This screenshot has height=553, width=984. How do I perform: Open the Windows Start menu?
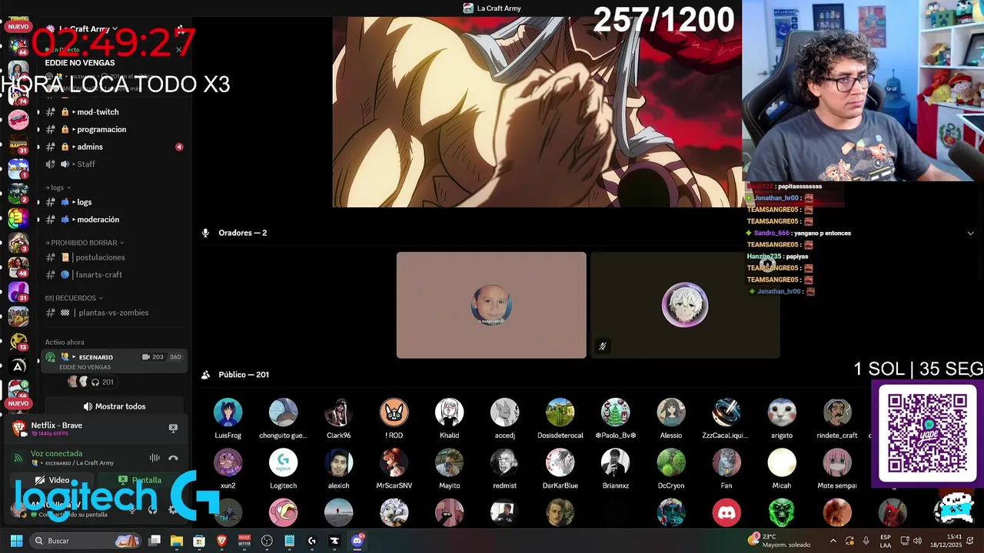[x=16, y=541]
